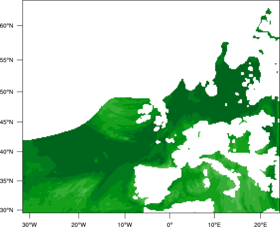Click the 10°E longitude label
The height and width of the screenshot is (227, 280).
[214, 225]
